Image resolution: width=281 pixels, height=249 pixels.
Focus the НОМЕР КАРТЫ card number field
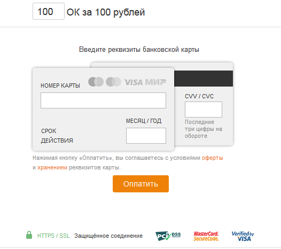point(103,100)
